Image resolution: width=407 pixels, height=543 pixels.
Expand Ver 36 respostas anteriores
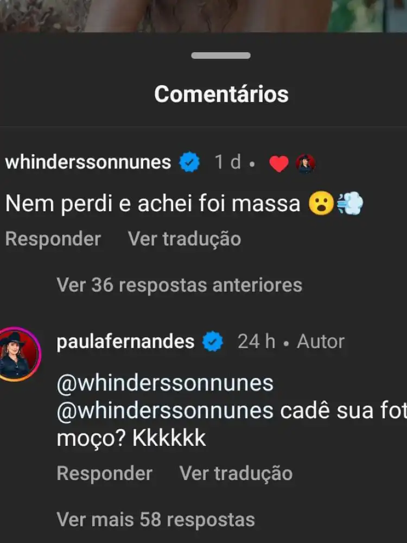coord(179,286)
